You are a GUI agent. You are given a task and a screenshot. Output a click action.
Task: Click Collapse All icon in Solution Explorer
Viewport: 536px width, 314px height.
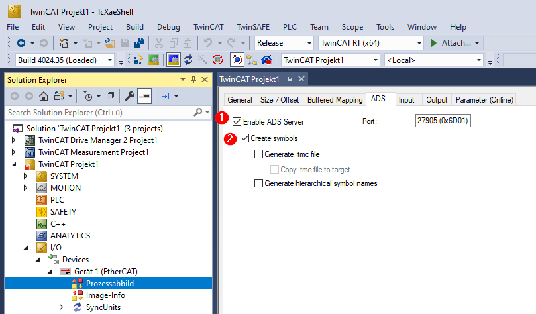point(110,96)
